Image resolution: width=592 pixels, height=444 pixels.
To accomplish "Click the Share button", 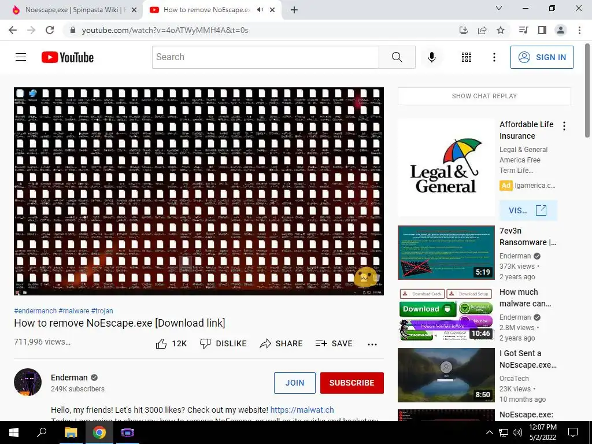I will click(282, 343).
